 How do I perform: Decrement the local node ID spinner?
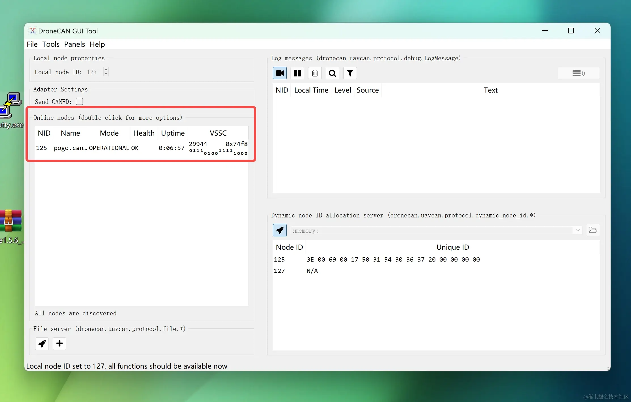106,74
